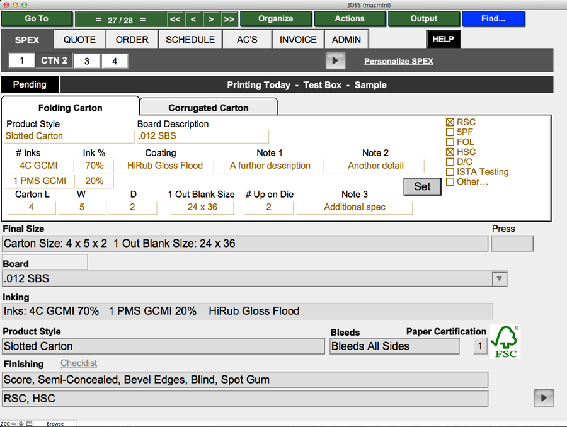Viewport: 567px width, 427px height.
Task: Open the Product Style dropdown field
Action: pos(69,135)
